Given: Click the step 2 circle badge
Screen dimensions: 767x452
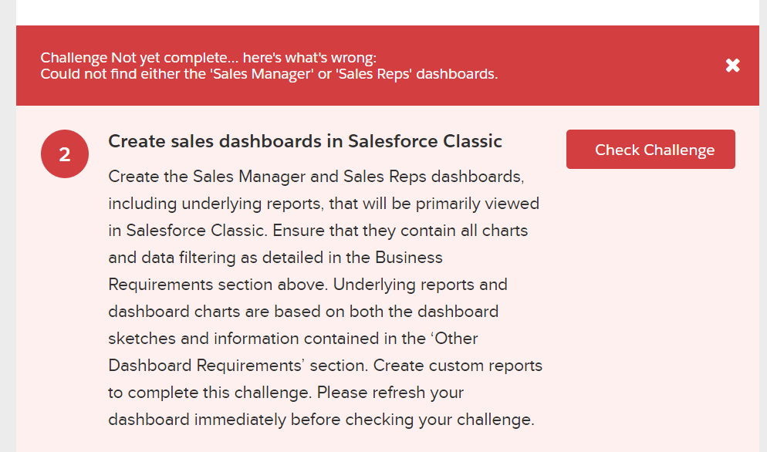Looking at the screenshot, I should point(65,154).
